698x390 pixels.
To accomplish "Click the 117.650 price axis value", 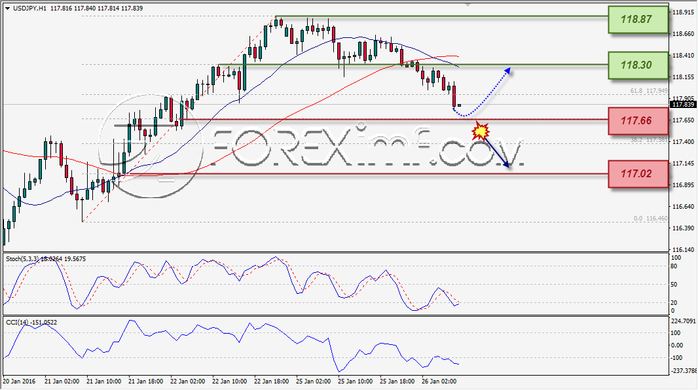I will pos(684,120).
